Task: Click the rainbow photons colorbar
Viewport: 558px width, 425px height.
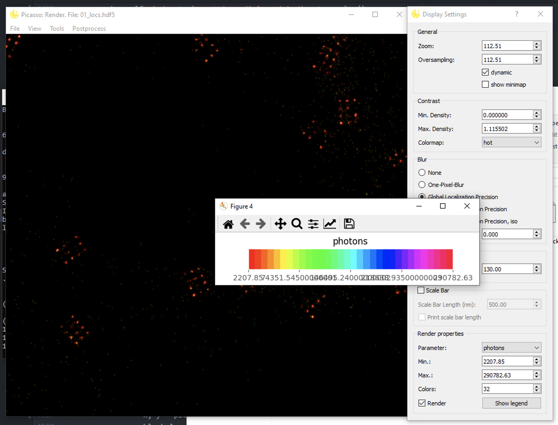Action: point(350,259)
